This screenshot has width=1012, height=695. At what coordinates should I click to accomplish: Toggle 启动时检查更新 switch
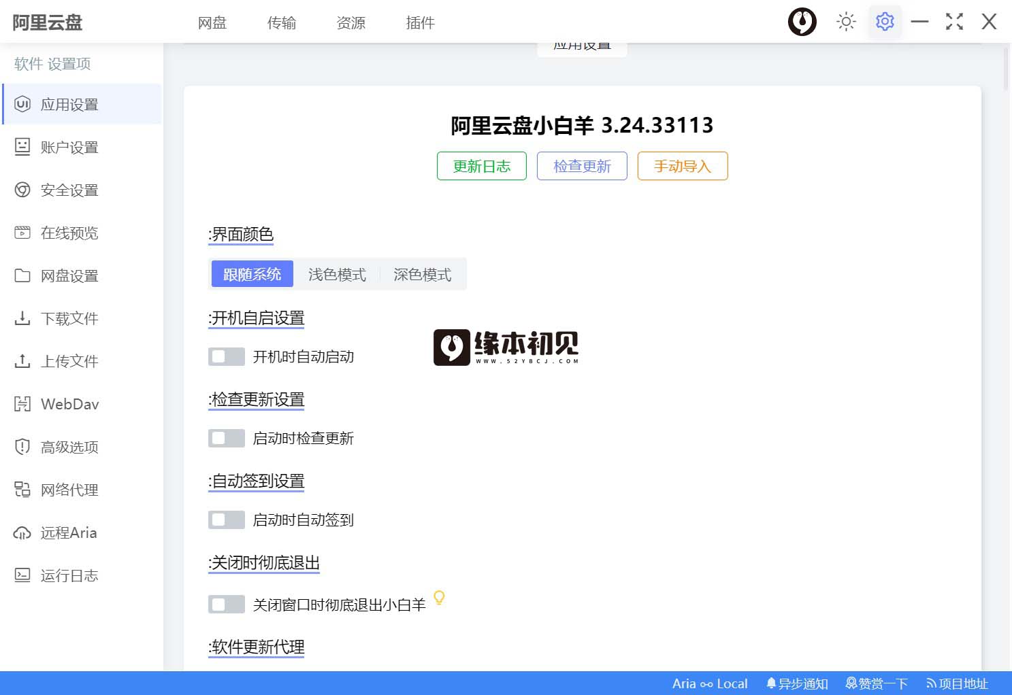coord(227,438)
